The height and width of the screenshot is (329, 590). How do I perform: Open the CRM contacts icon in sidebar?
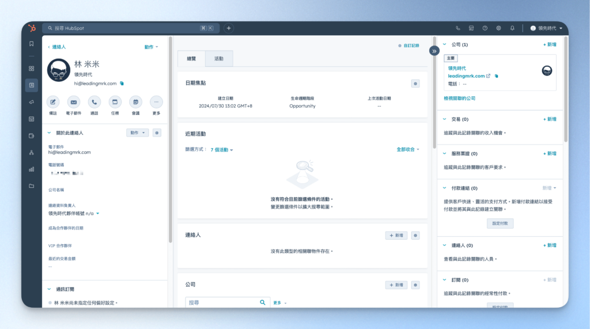point(32,85)
